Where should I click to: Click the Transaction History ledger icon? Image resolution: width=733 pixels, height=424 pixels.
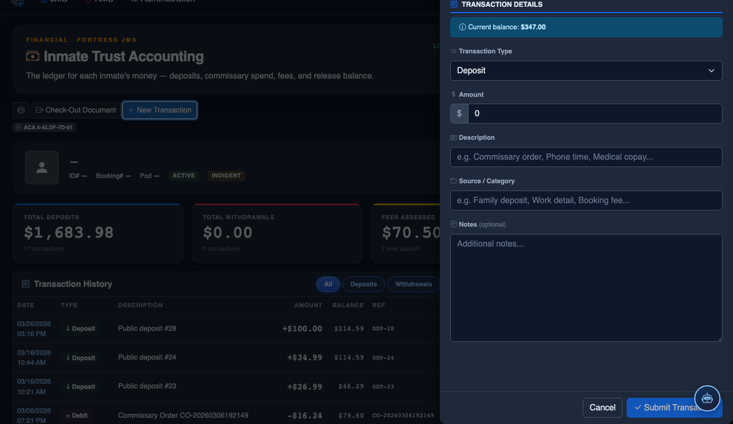pyautogui.click(x=26, y=284)
